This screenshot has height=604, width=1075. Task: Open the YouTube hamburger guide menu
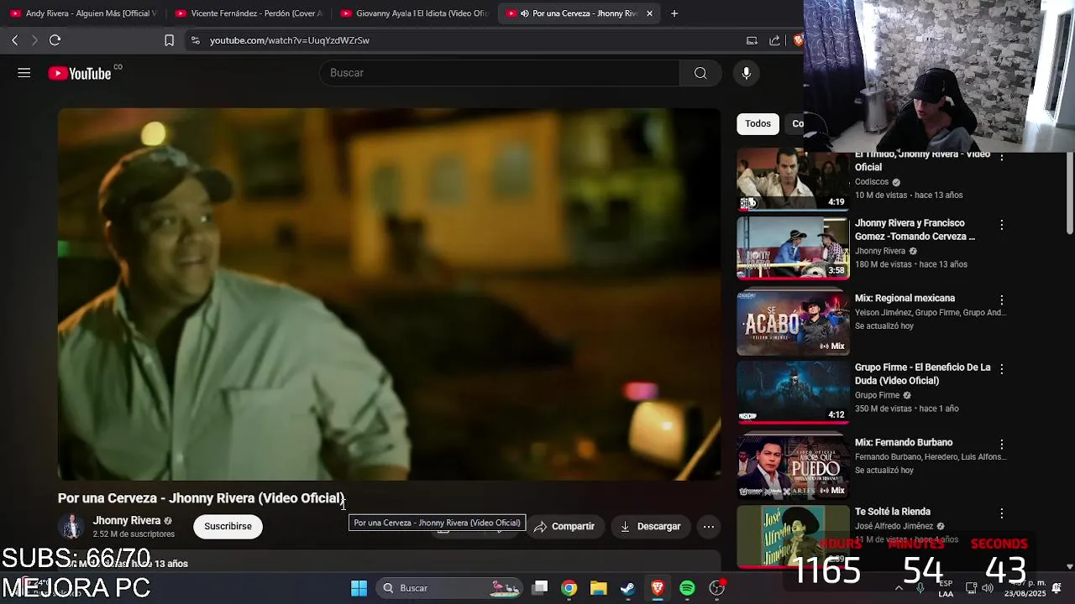pos(24,73)
